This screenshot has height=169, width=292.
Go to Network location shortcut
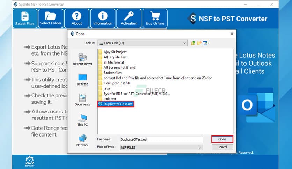(x=82, y=140)
